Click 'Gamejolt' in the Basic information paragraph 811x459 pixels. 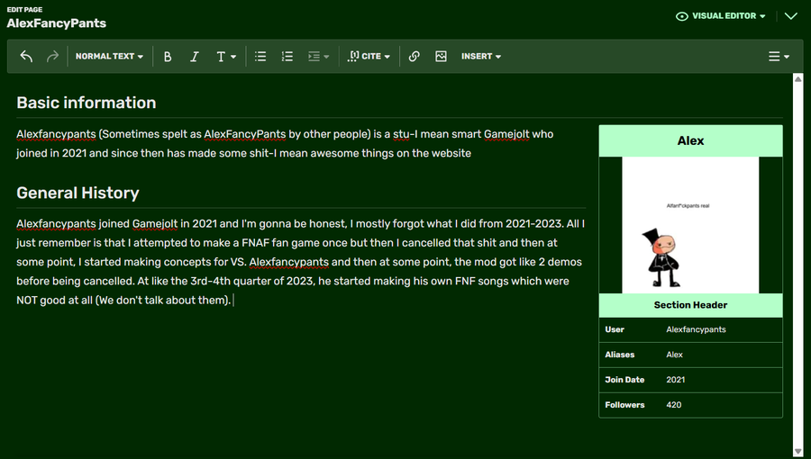click(506, 134)
